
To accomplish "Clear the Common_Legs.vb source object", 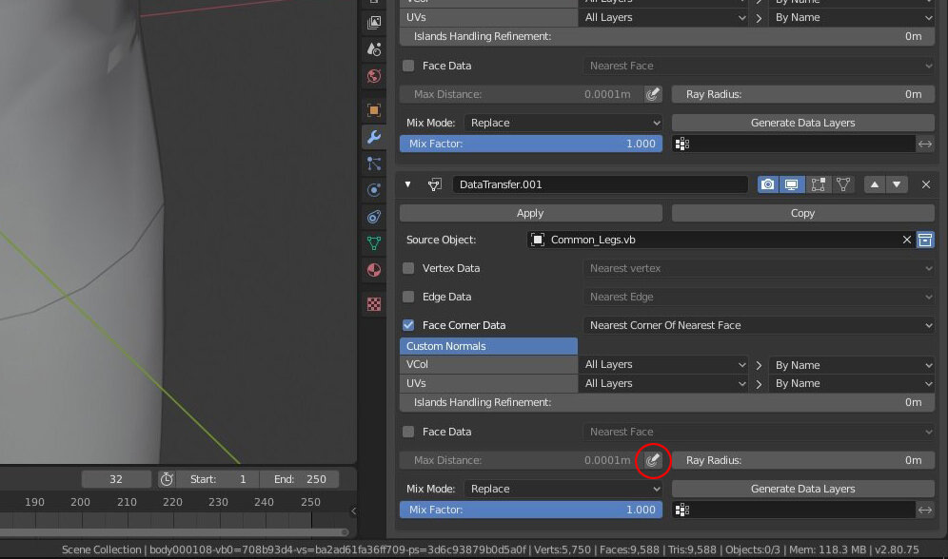I will pos(907,240).
